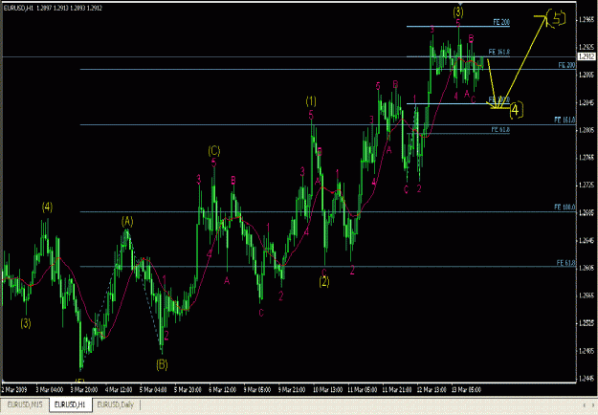Viewport: 598px width, 415px height.
Task: Click the '2 Mar 2009' date label
Action: 14,390
